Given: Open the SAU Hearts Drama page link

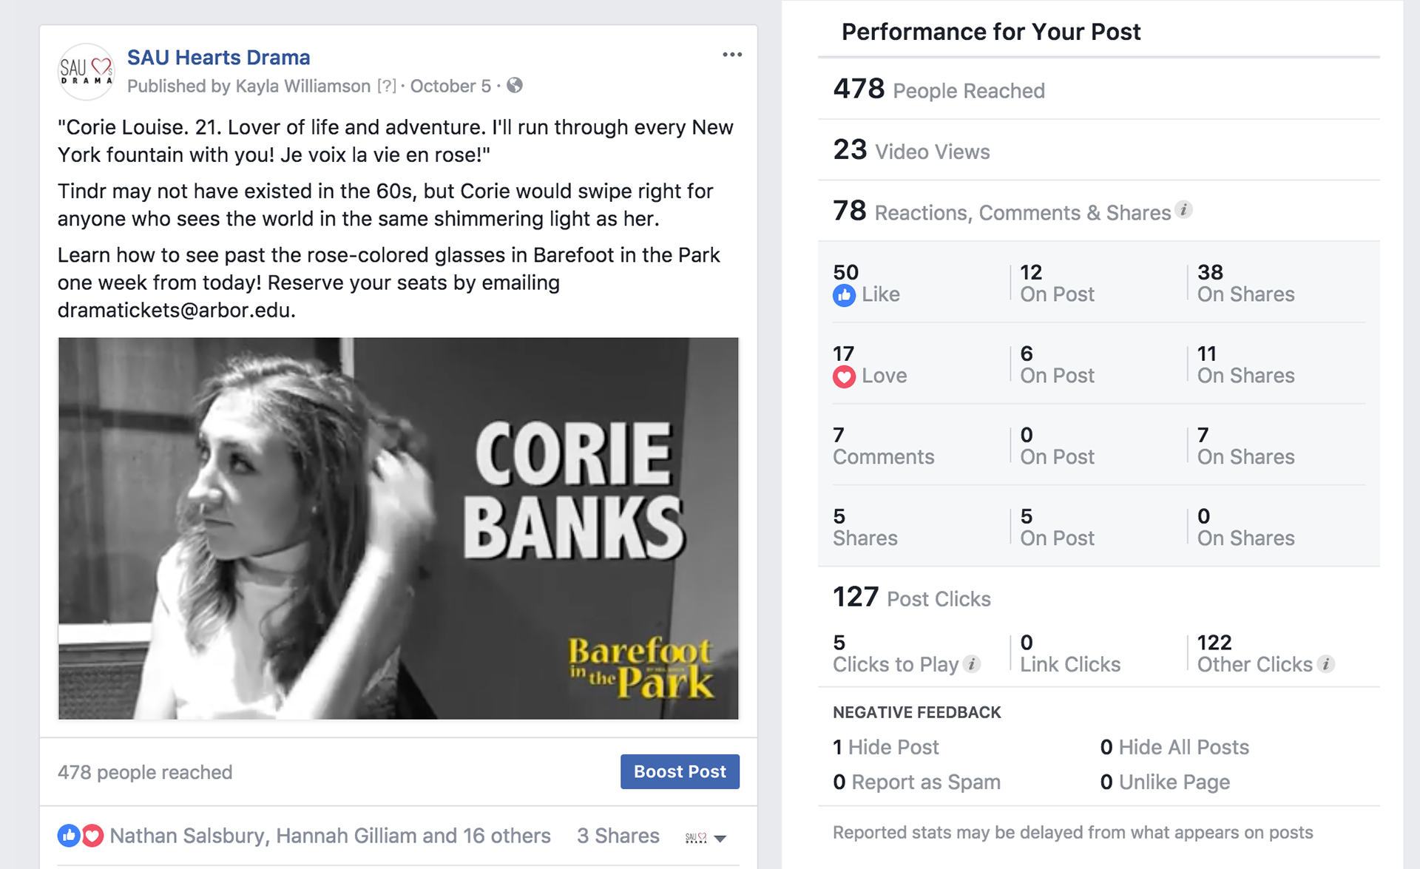Looking at the screenshot, I should pos(219,57).
